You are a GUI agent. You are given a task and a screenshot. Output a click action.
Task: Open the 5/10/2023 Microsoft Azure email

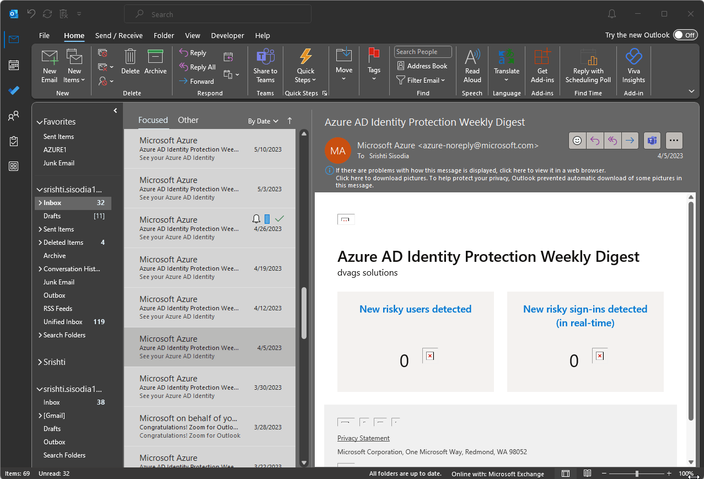[x=209, y=149]
